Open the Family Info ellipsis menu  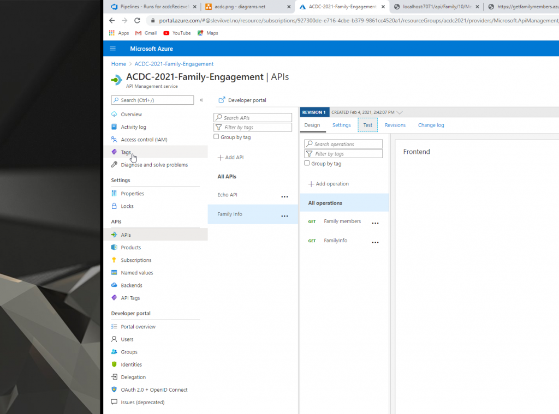284,216
